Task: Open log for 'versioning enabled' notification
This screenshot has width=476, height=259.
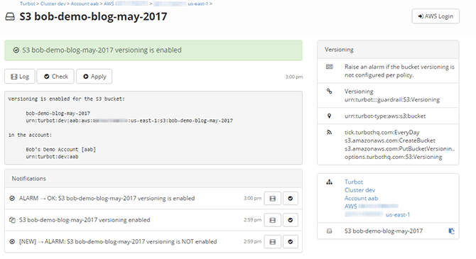Action: tap(273, 220)
